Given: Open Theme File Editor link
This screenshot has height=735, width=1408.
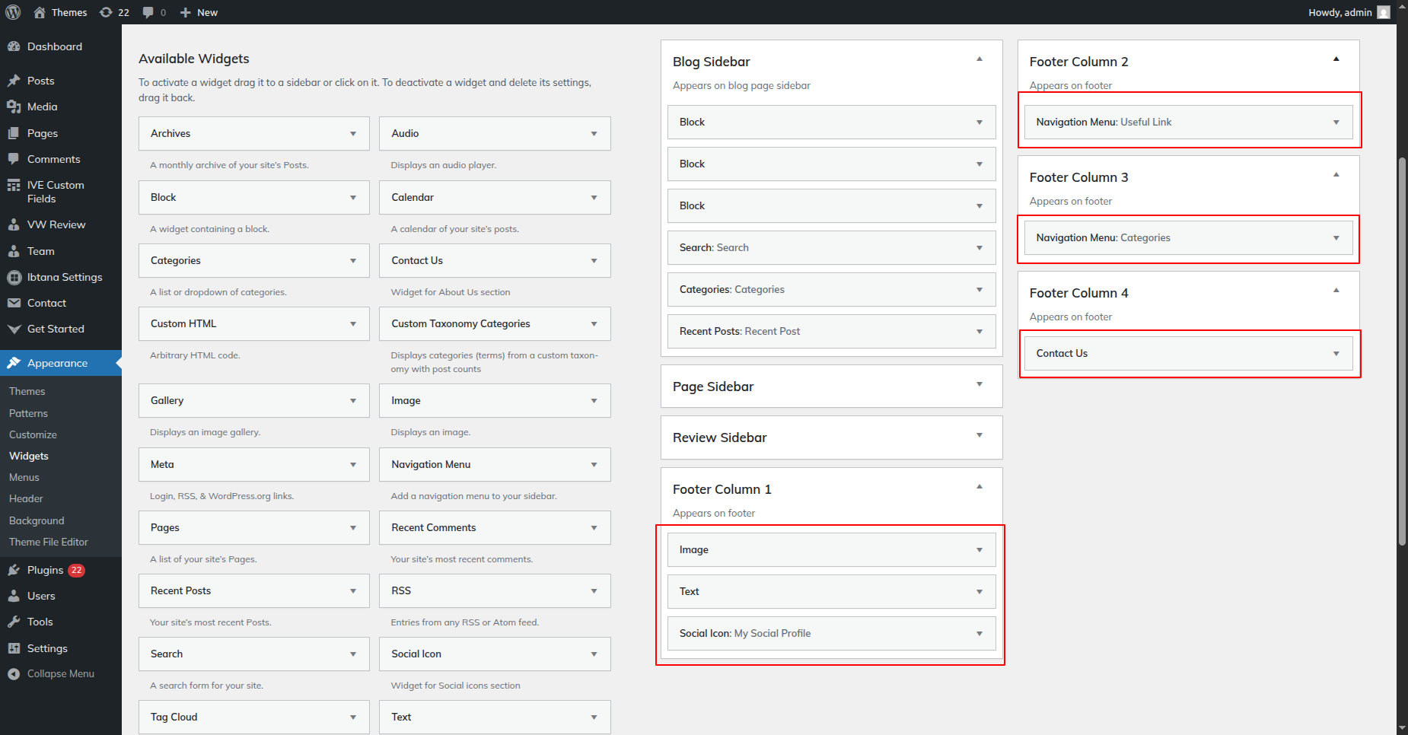Looking at the screenshot, I should point(49,542).
